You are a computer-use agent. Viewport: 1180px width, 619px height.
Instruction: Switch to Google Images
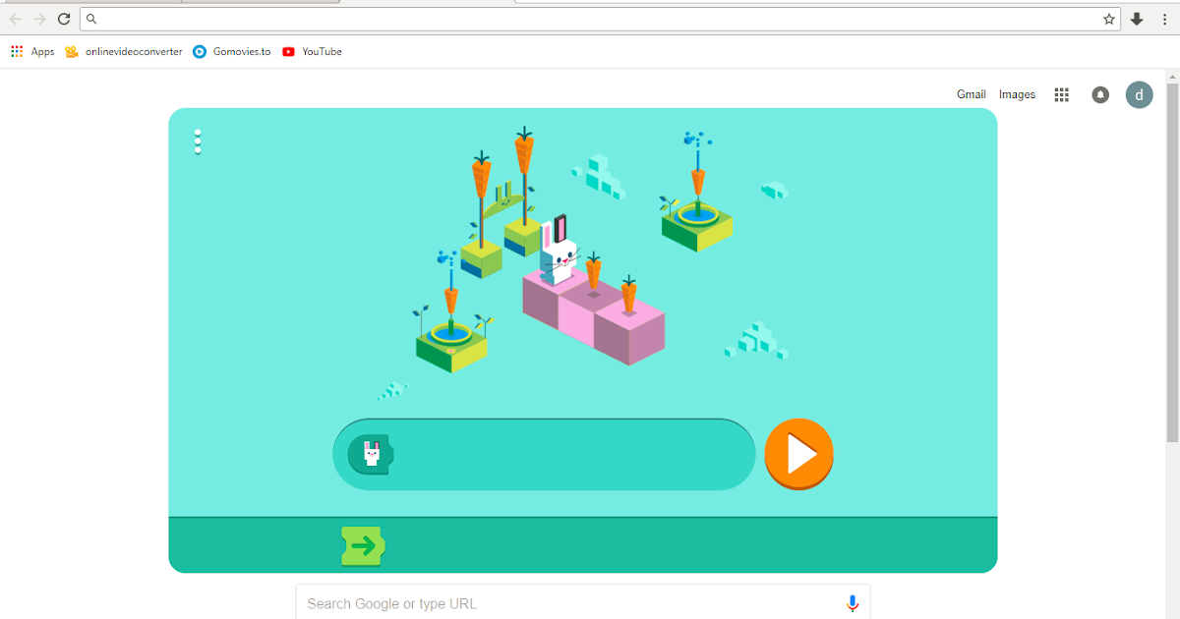coord(1017,94)
